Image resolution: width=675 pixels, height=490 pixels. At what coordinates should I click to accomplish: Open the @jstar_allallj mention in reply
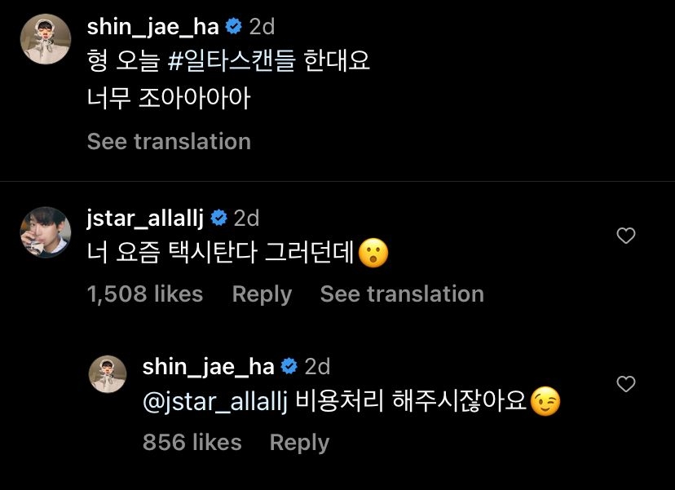click(x=216, y=403)
